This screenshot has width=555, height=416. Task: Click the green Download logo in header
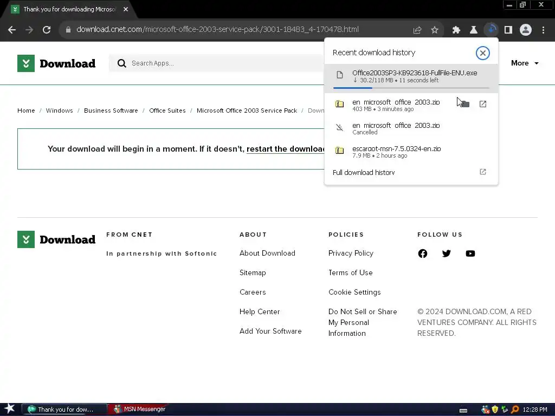[x=56, y=63]
